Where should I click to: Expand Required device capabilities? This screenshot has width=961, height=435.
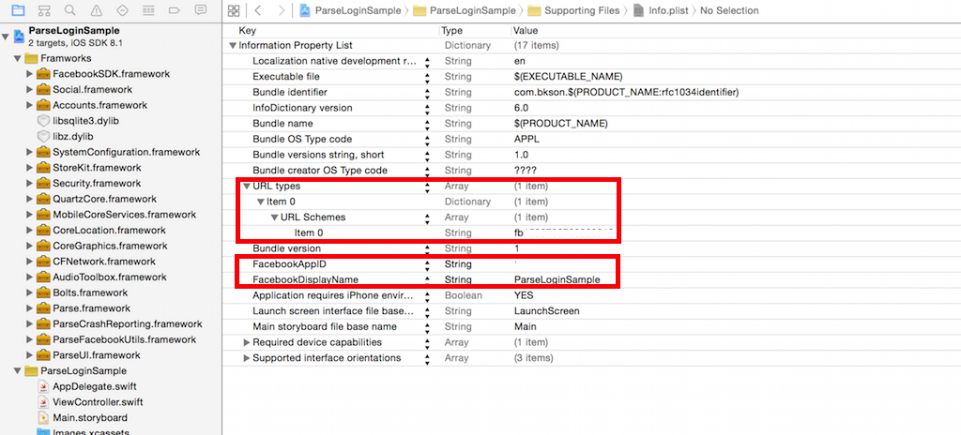247,342
